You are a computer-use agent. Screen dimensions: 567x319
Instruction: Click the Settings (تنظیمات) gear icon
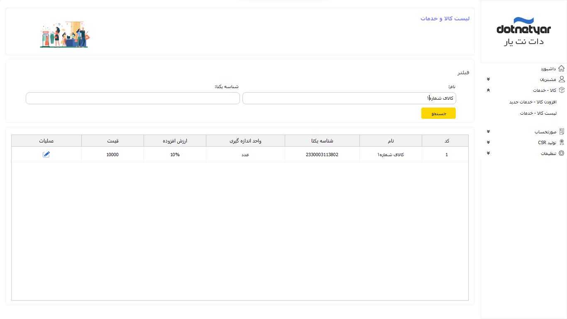click(x=562, y=153)
